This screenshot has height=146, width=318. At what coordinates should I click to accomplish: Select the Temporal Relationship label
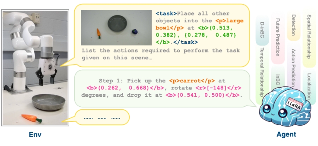[x=262, y=72]
